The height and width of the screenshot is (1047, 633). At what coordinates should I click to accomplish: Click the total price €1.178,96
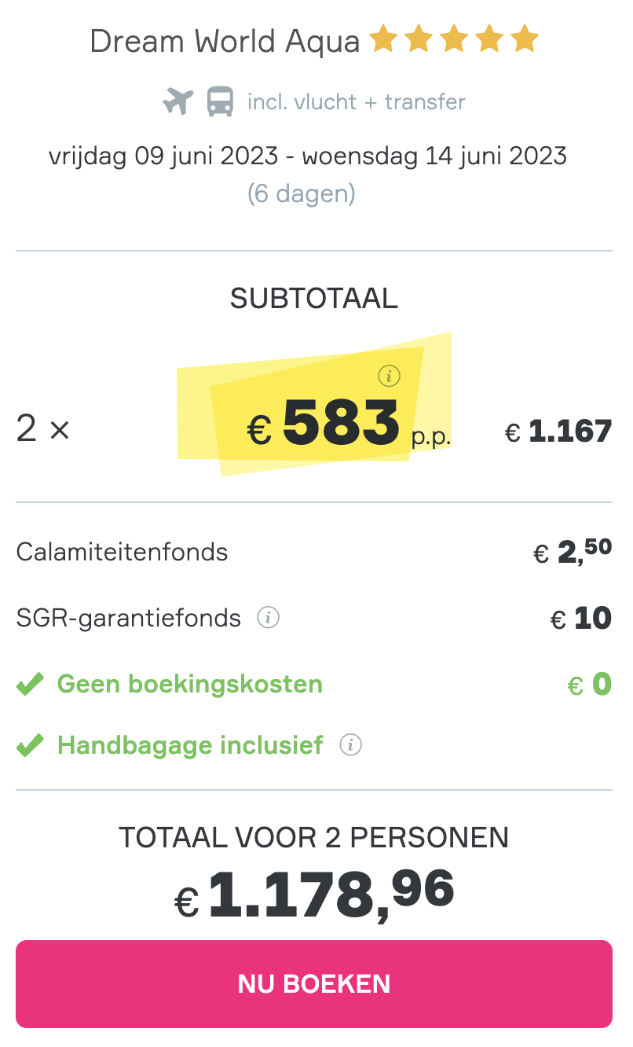pos(314,895)
